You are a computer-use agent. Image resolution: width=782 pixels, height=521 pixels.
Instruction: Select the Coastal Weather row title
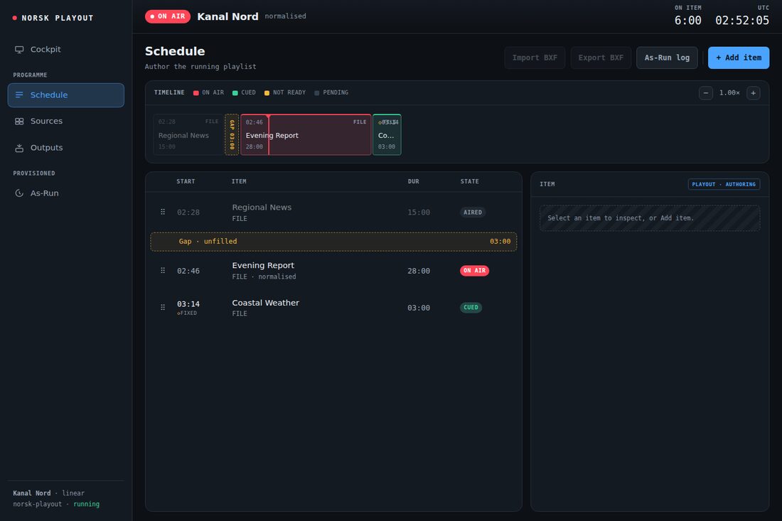pyautogui.click(x=265, y=303)
